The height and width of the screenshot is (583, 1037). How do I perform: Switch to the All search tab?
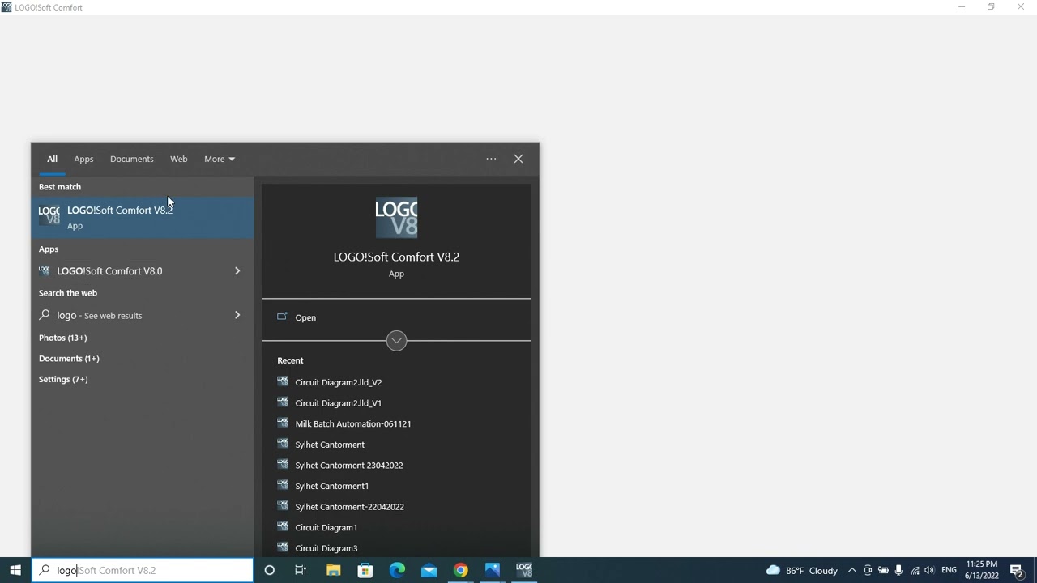(x=52, y=159)
